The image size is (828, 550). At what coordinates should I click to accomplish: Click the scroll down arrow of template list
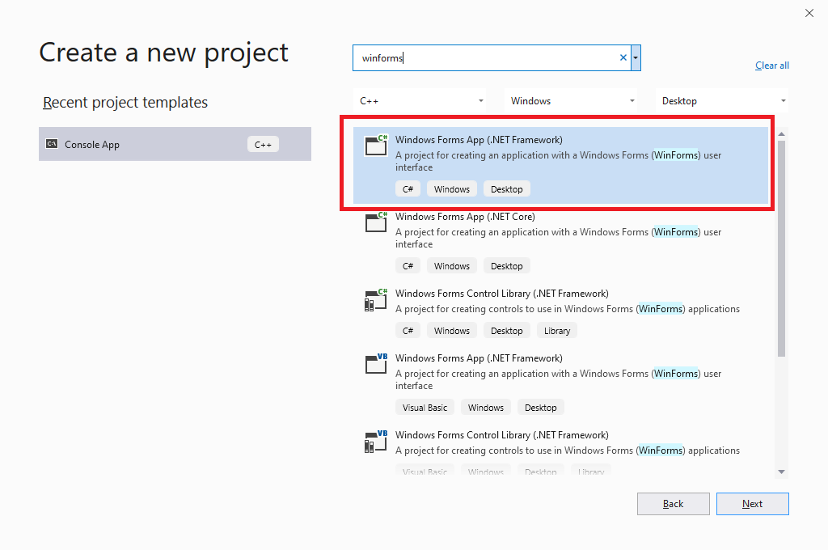(x=782, y=472)
